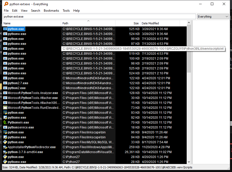
Task: Click the scrollbar down arrow
Action: click(x=189, y=162)
